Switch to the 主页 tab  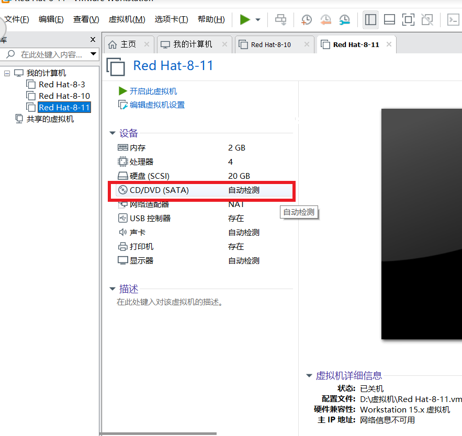pos(128,44)
